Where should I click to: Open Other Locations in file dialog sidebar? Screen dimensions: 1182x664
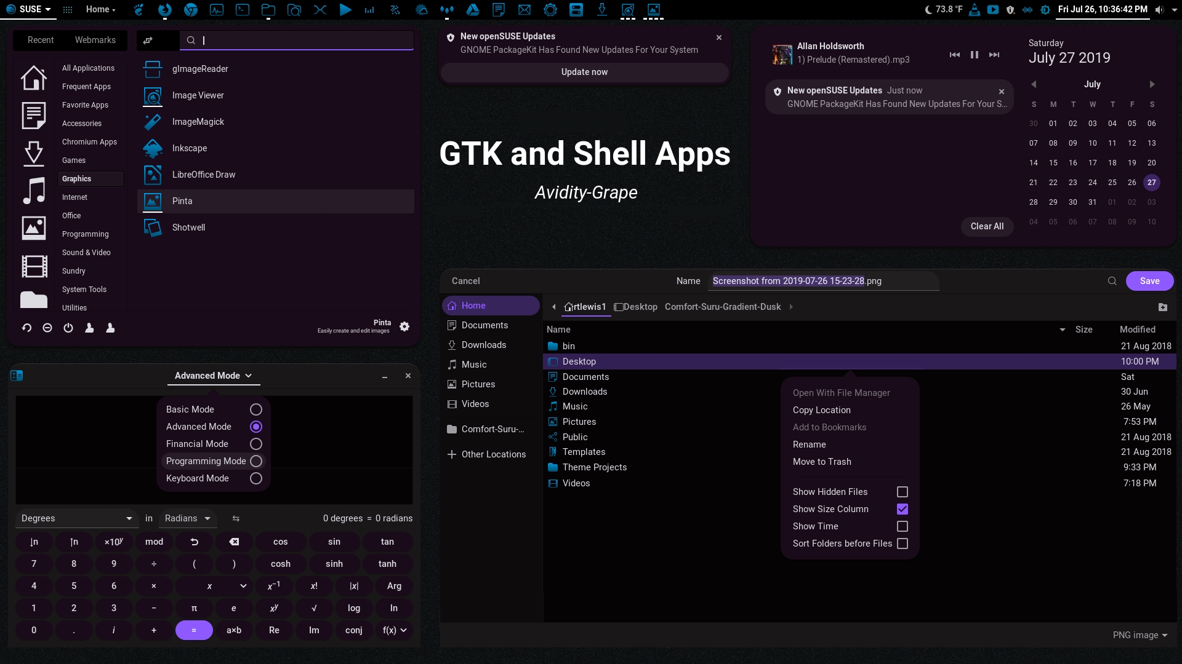pos(491,454)
